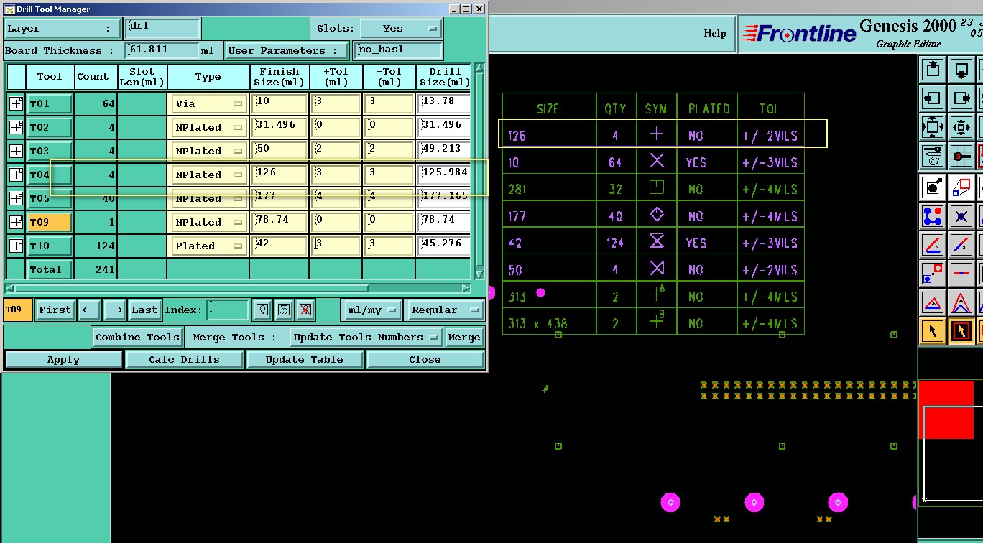Open the Regular mode dropdown
This screenshot has width=983, height=543.
coord(444,310)
